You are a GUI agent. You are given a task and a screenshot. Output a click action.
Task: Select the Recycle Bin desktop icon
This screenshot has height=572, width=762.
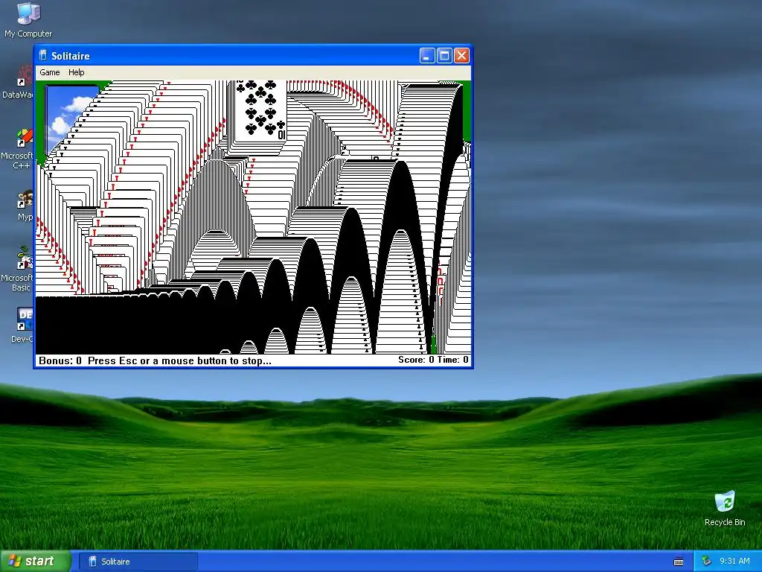tap(725, 509)
